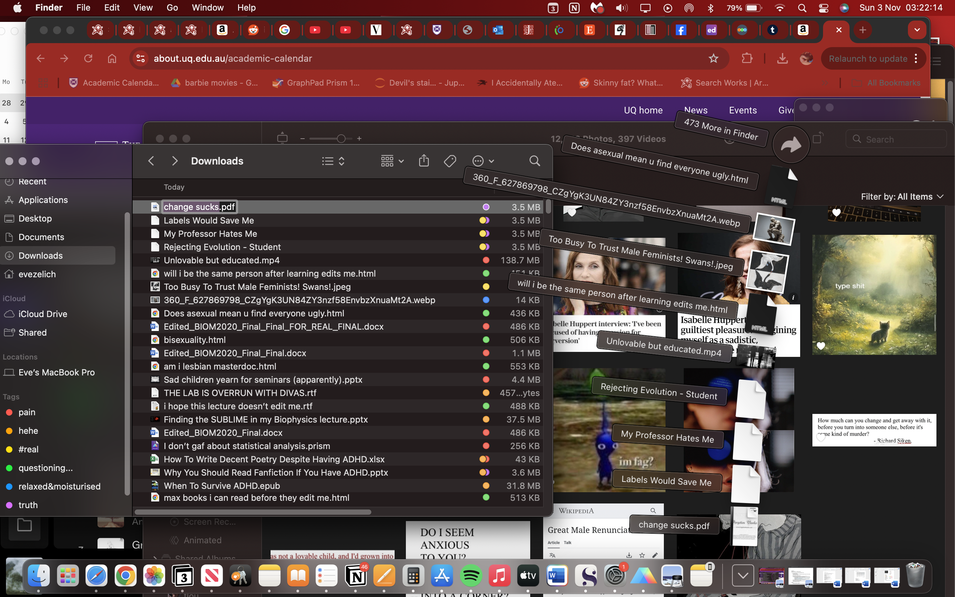Screen dimensions: 955x597
Task: Open Chrome extensions puzzle icon
Action: point(747,58)
